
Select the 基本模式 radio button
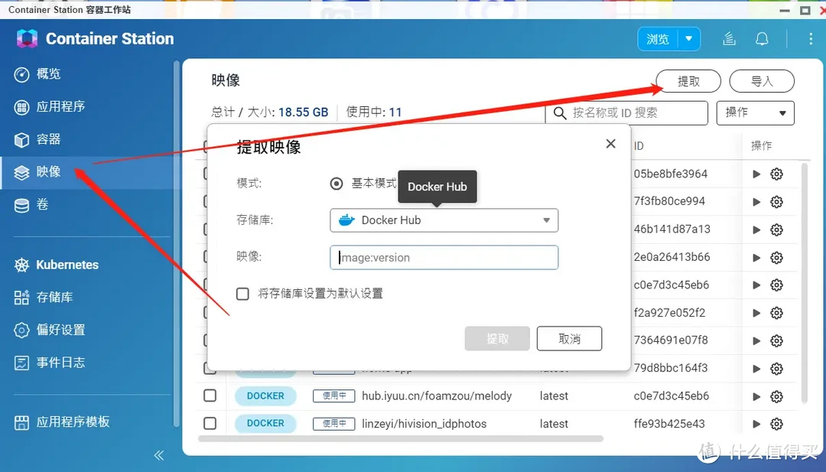pos(337,184)
